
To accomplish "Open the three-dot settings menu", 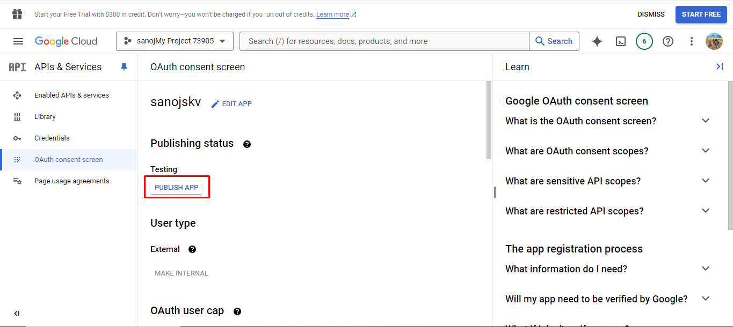I will (x=692, y=41).
